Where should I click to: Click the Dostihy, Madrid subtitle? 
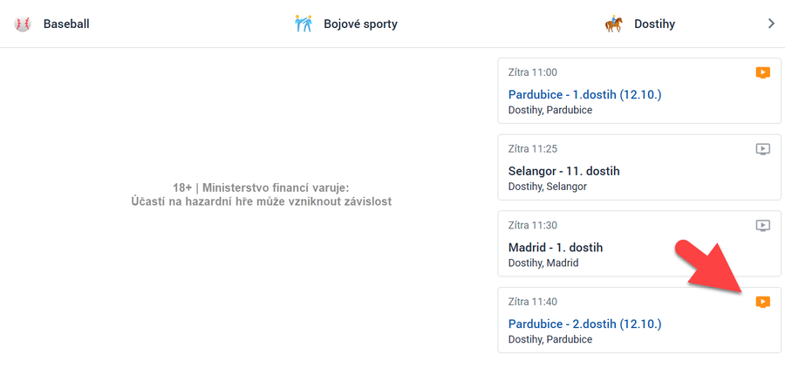[x=543, y=262]
